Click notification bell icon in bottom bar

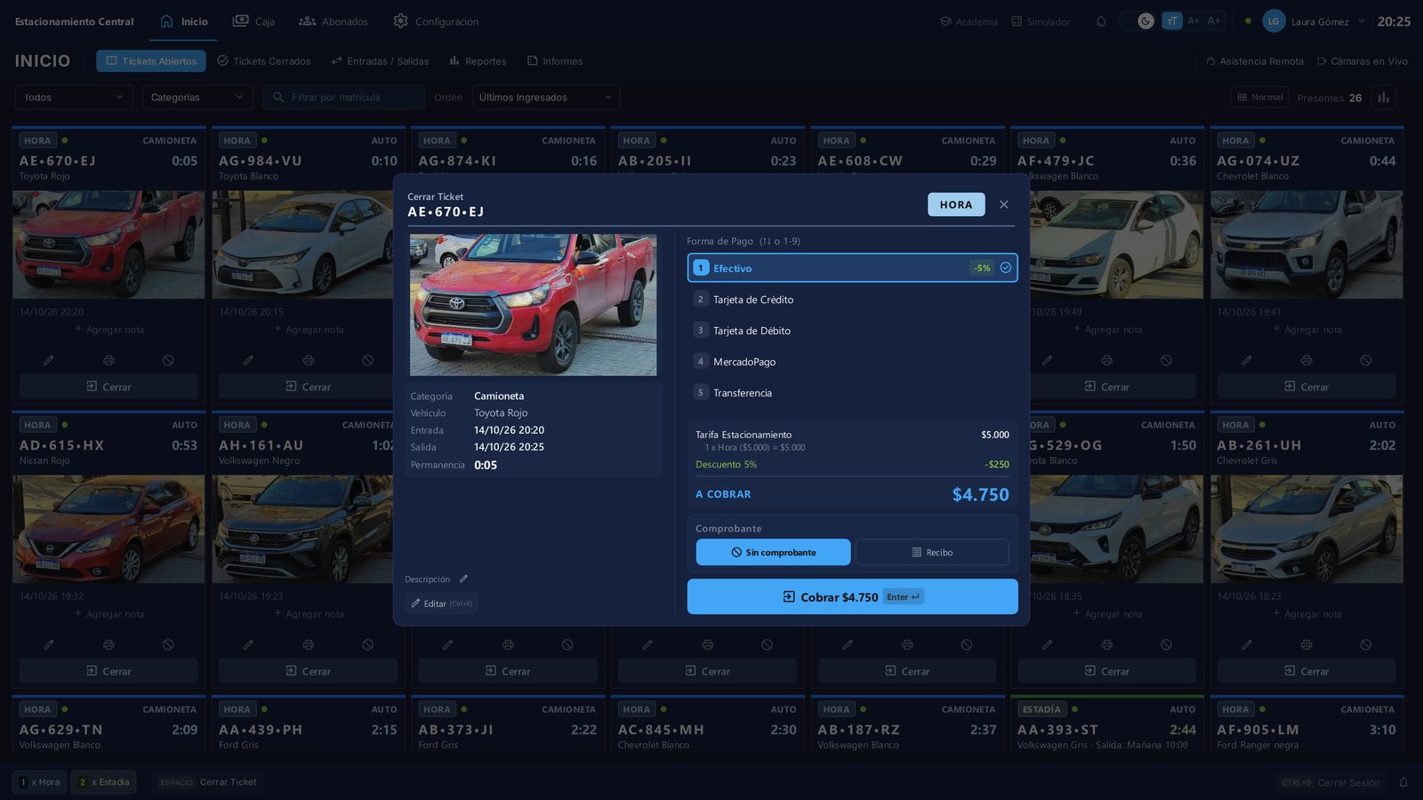coord(1403,782)
